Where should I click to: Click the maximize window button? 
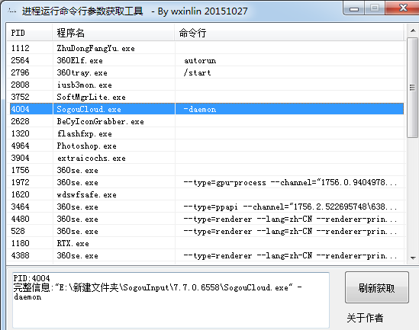pyautogui.click(x=375, y=8)
